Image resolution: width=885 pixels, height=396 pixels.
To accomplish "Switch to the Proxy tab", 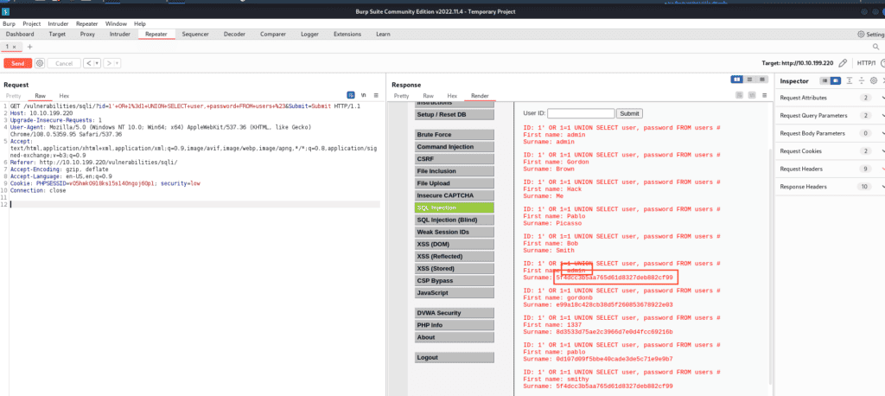I will [87, 35].
